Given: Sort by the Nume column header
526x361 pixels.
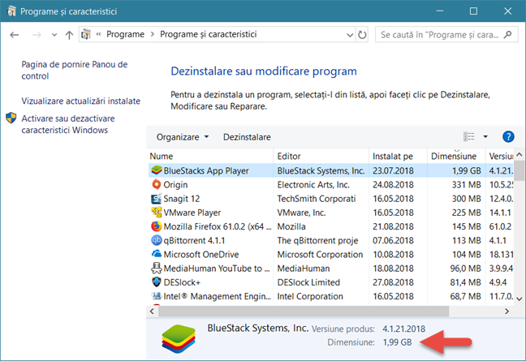Looking at the screenshot, I should coord(211,157).
